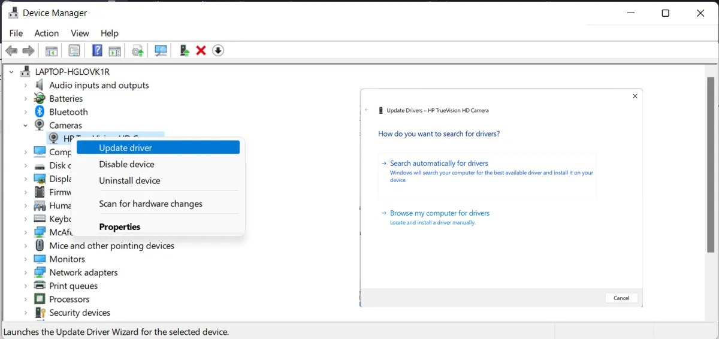Screen dimensions: 719x339
Task: Click the Bluetooth symbol icon in the tree
Action: tap(40, 112)
